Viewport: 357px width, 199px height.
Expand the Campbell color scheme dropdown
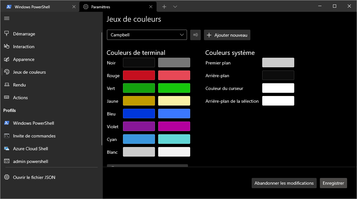pyautogui.click(x=147, y=35)
